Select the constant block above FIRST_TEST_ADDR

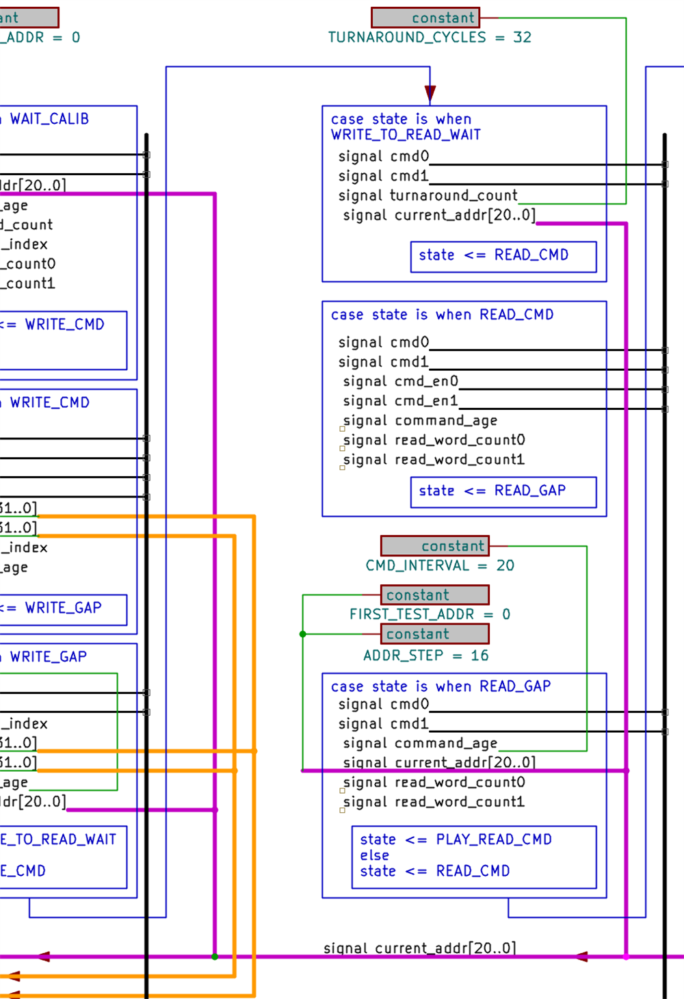(x=435, y=595)
